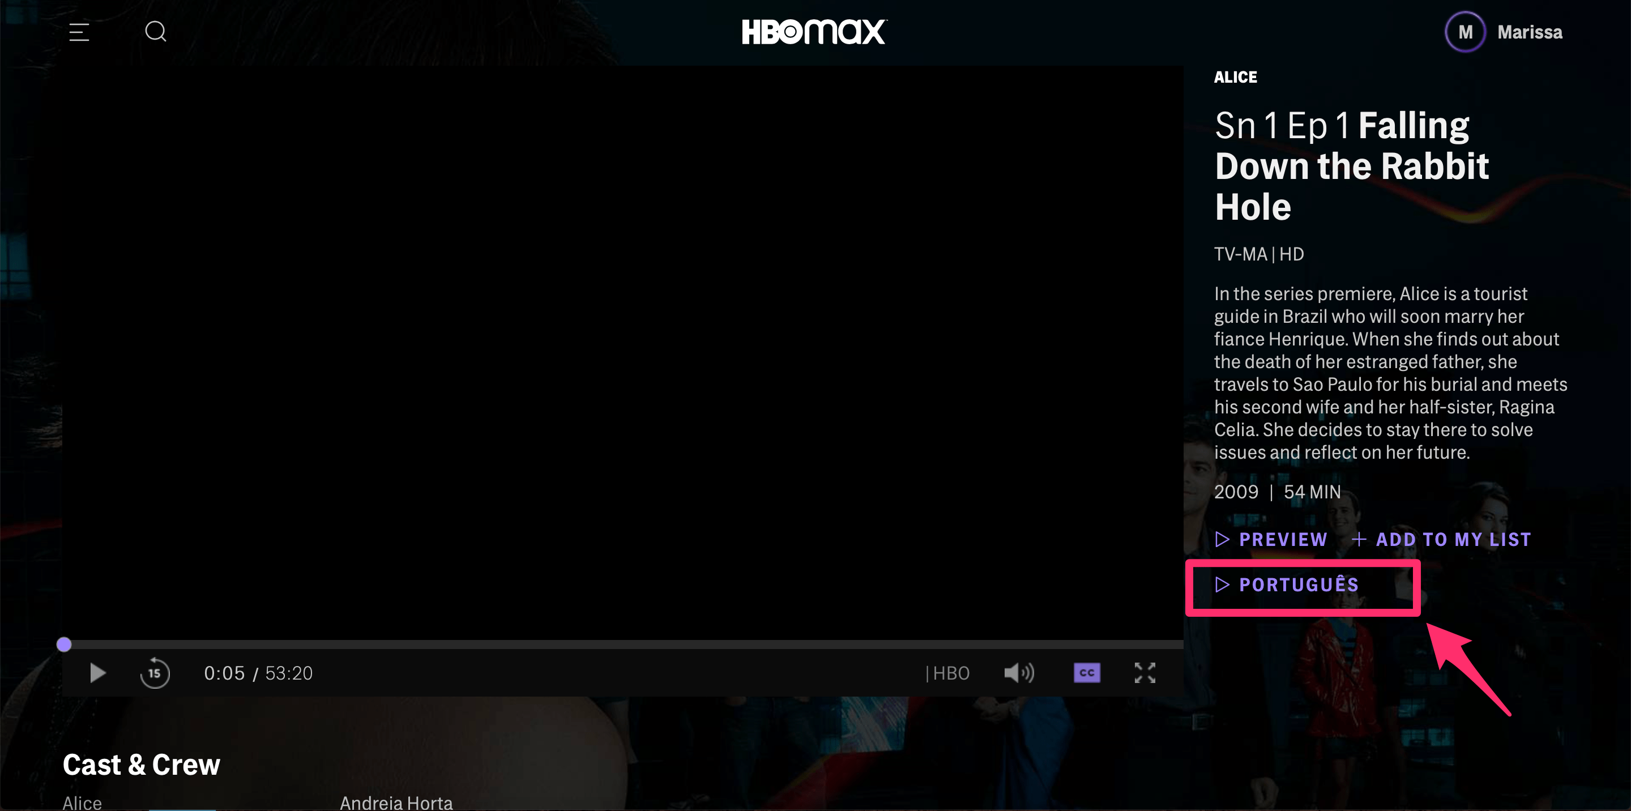This screenshot has height=811, width=1631.
Task: Toggle closed captions CC button
Action: [1087, 673]
